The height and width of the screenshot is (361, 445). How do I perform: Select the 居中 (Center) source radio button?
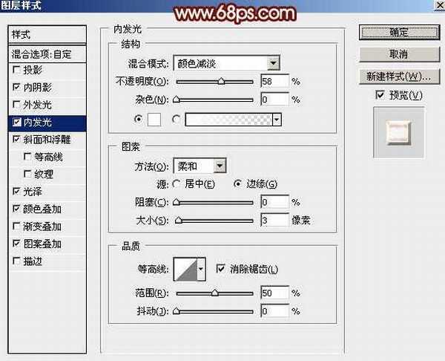[x=177, y=184]
